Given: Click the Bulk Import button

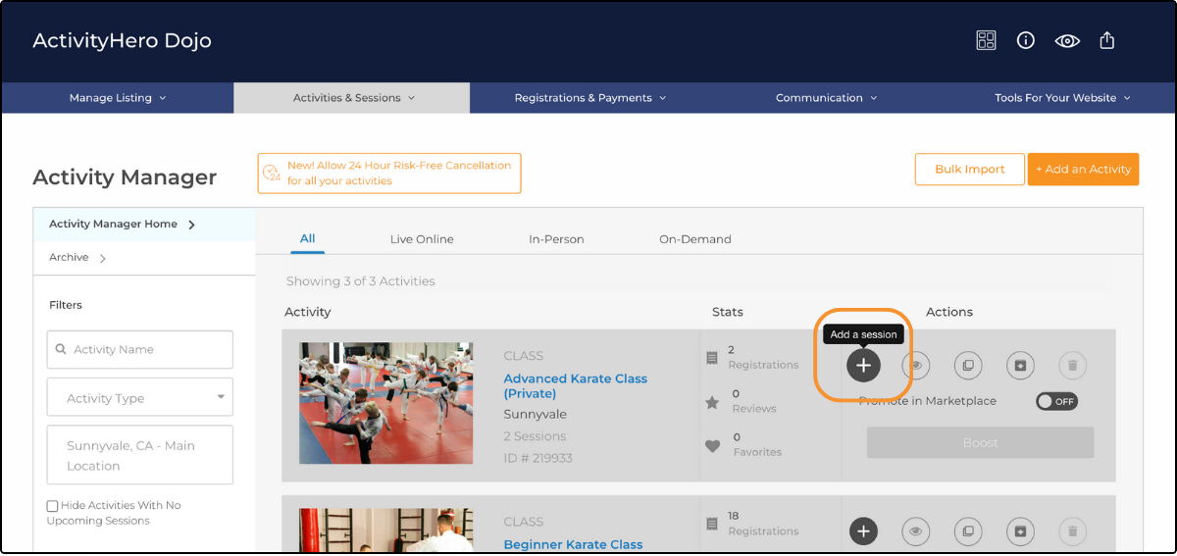Looking at the screenshot, I should pos(970,169).
